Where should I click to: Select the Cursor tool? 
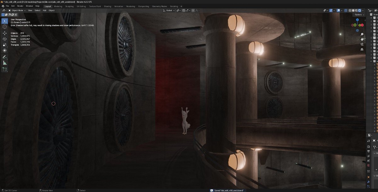(5, 27)
